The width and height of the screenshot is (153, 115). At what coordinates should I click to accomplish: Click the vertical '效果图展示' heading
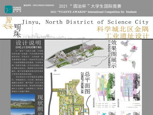[114, 54]
